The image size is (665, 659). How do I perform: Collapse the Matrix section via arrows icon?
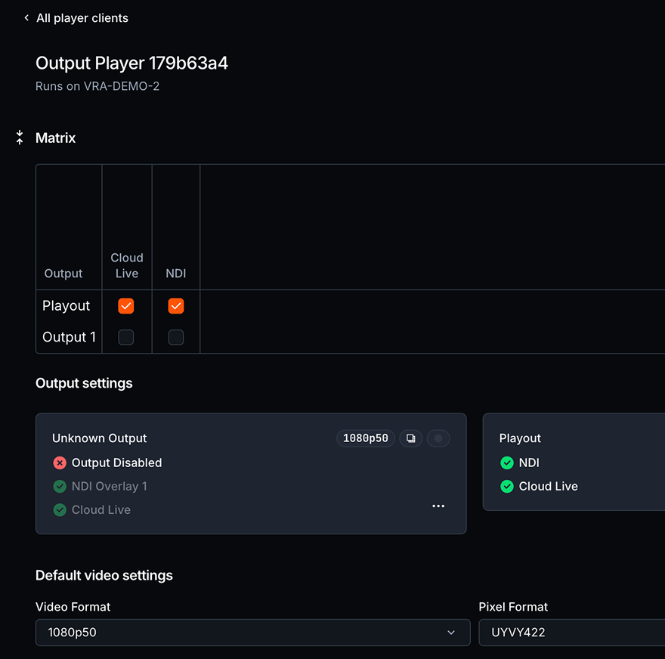[x=20, y=138]
